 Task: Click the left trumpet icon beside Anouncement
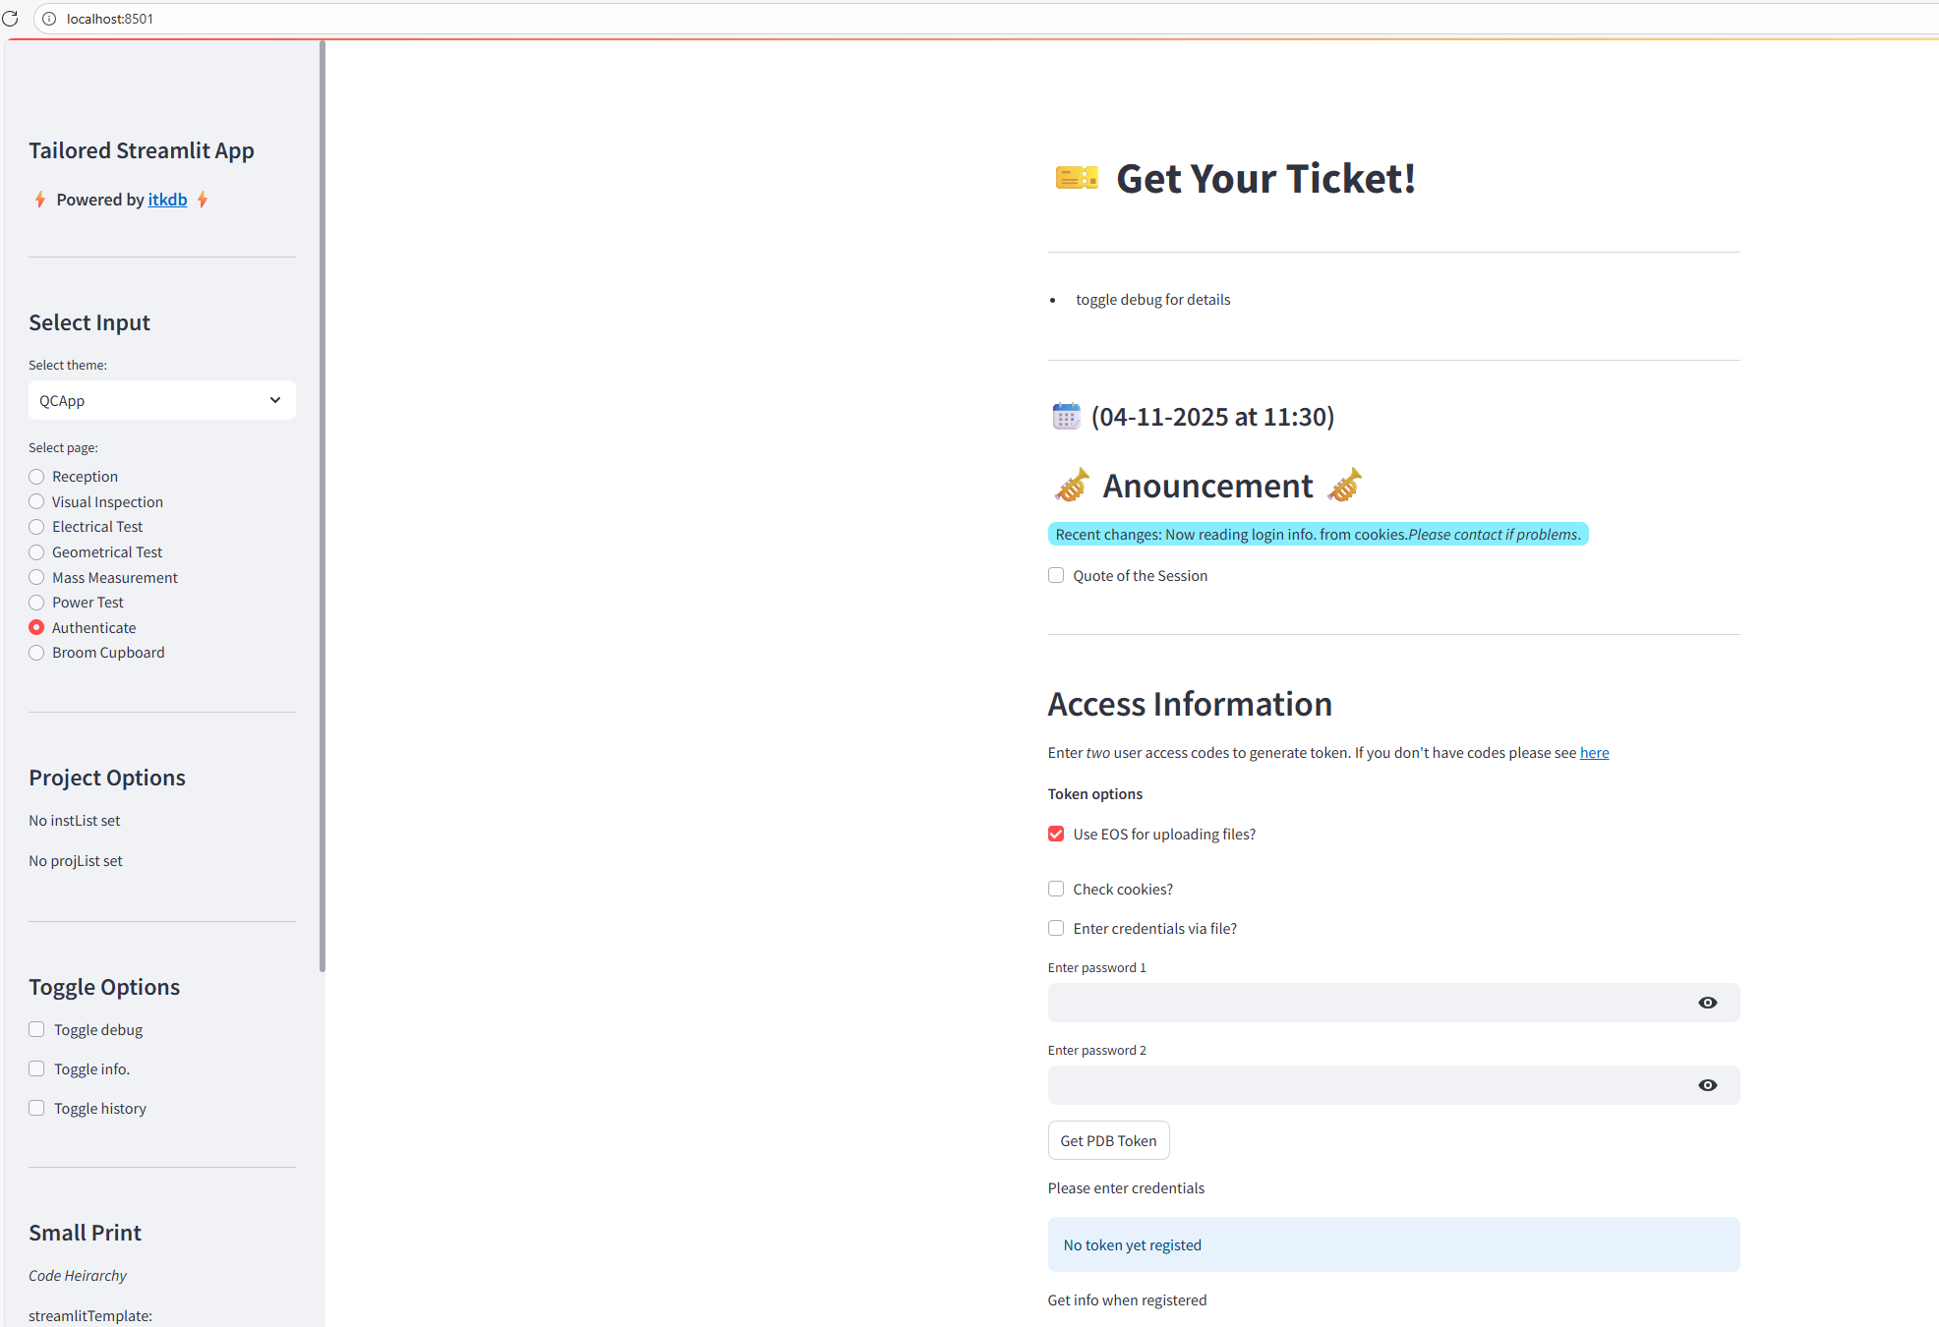[1072, 484]
